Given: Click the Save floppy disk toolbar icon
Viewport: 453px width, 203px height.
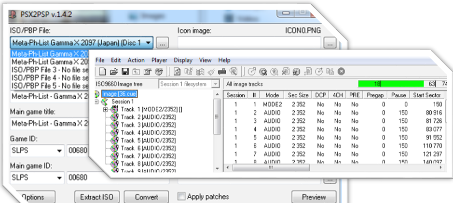Looking at the screenshot, I should [x=125, y=71].
